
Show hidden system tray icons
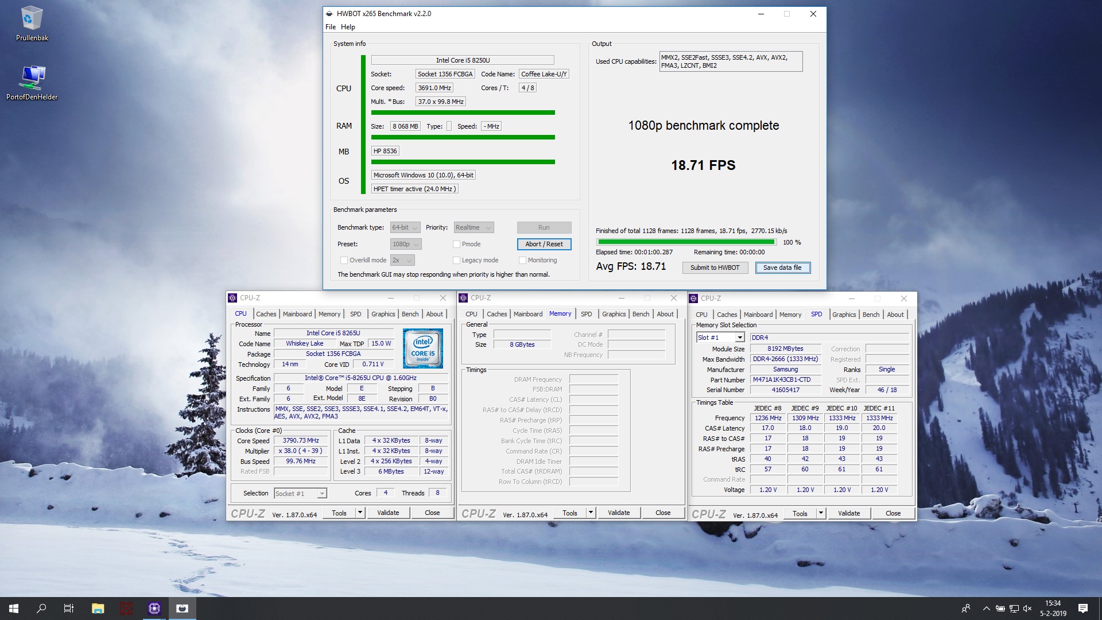[x=986, y=609]
